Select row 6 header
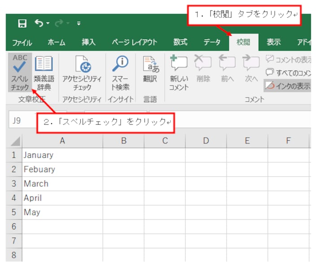 point(14,226)
